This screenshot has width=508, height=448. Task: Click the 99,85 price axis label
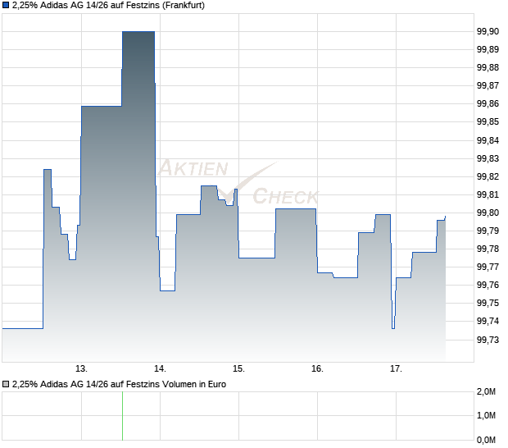488,122
